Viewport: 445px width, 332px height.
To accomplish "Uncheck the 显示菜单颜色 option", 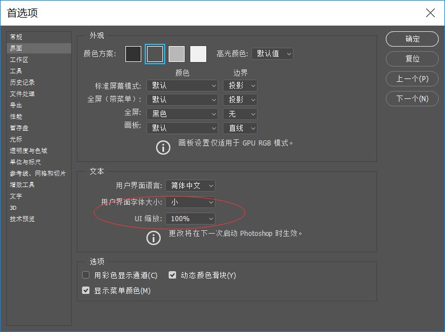I will (86, 290).
